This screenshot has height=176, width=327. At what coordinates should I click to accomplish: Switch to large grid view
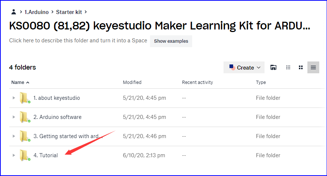click(x=301, y=67)
